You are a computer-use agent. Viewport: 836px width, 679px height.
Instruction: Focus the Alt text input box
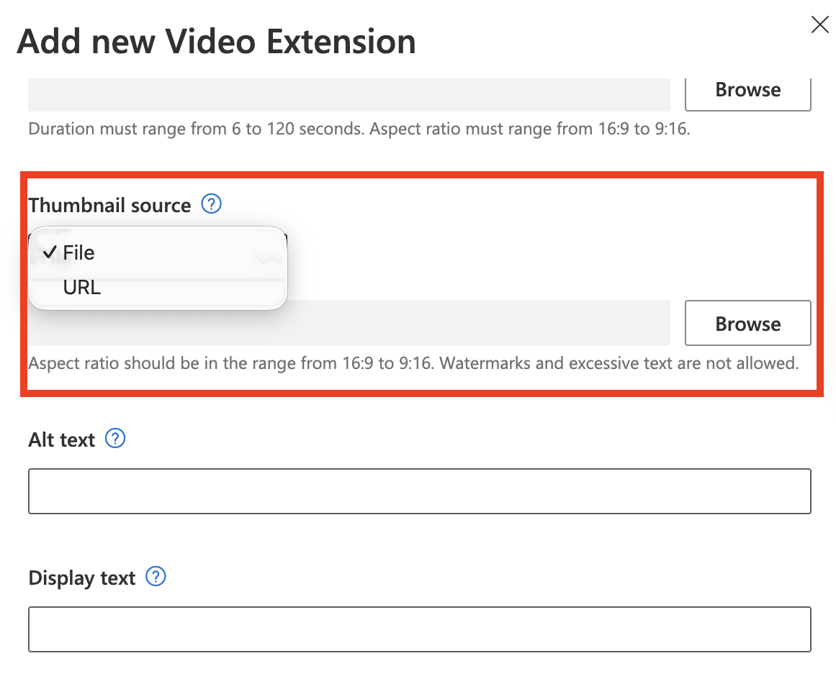tap(419, 491)
